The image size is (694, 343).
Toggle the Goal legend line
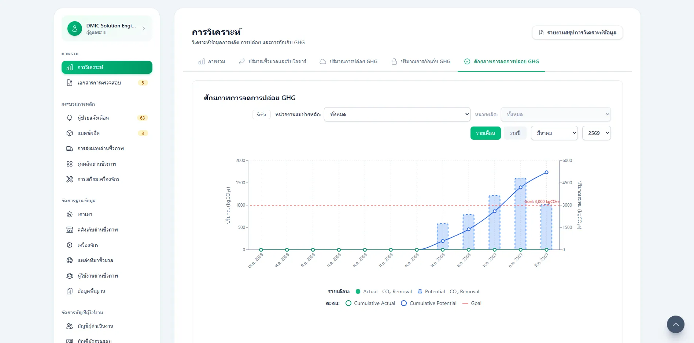click(x=472, y=303)
